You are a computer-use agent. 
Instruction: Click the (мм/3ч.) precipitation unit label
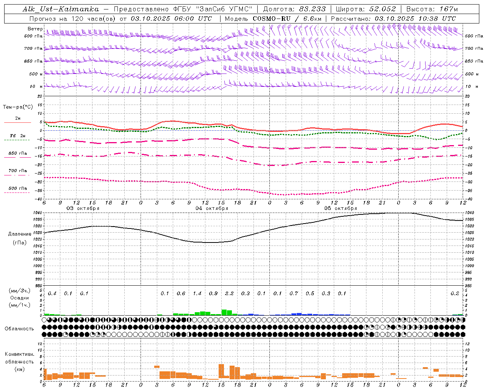click(20, 291)
